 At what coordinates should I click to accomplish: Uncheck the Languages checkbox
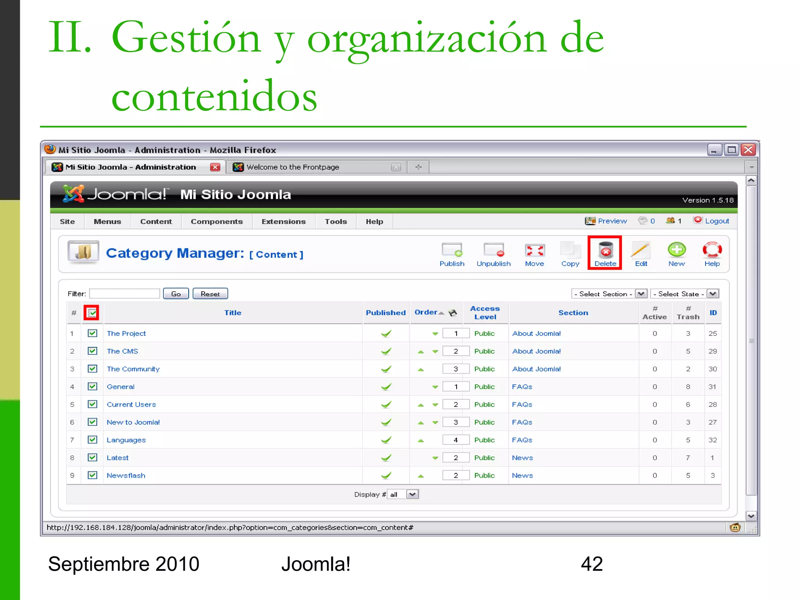tap(92, 440)
